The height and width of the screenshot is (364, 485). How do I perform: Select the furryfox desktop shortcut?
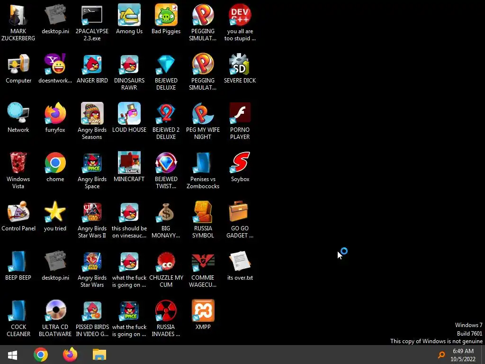coord(55,113)
